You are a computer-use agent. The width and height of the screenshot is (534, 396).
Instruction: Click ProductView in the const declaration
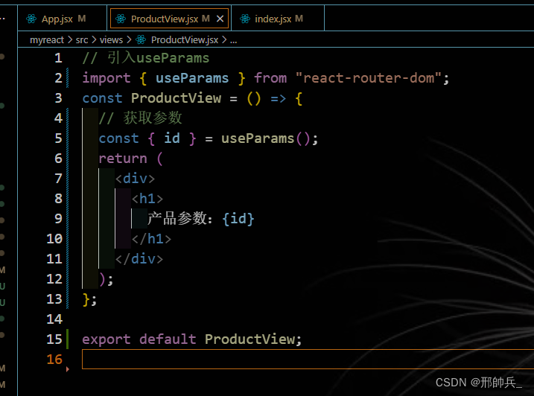click(x=176, y=98)
